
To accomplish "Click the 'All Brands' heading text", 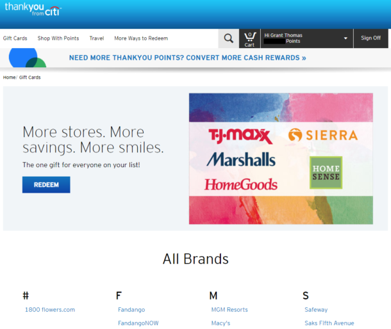I will 195,259.
